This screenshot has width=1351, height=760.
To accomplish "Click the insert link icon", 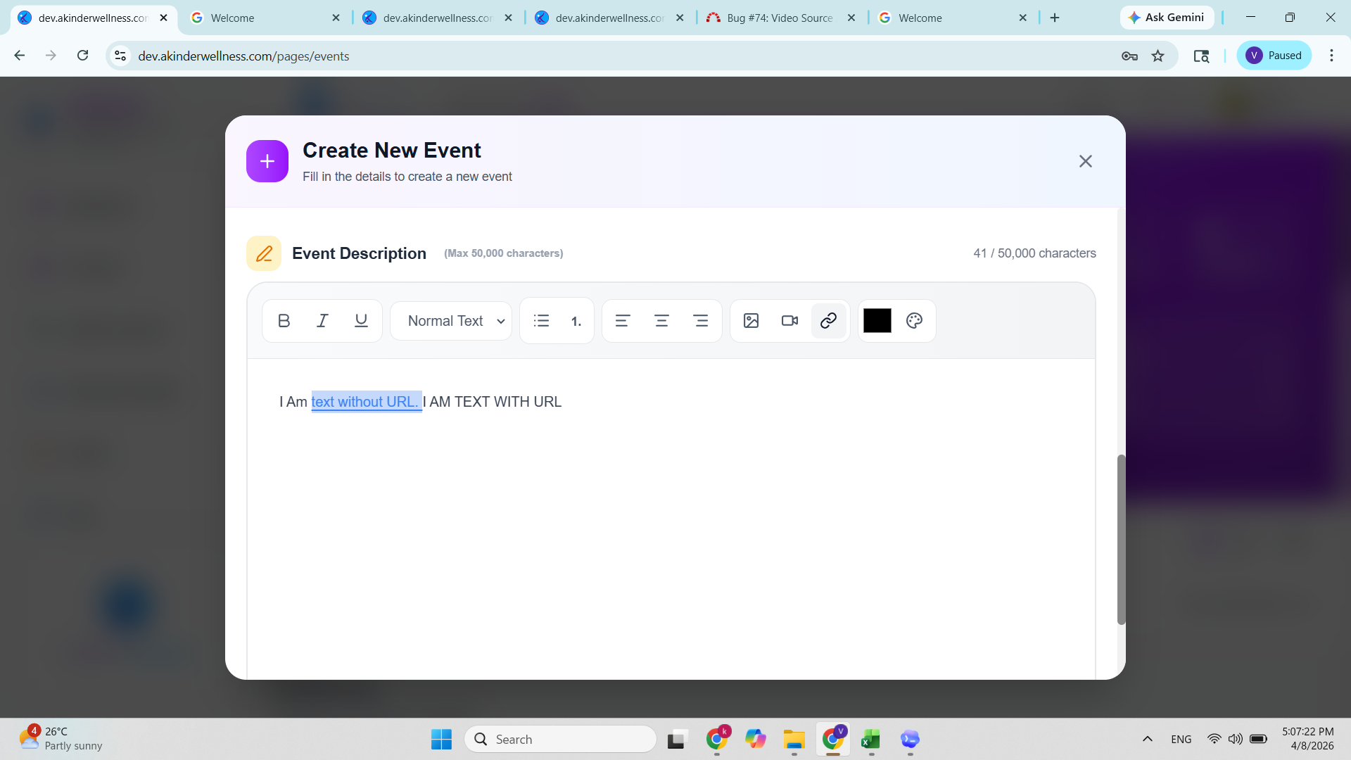I will 828,321.
